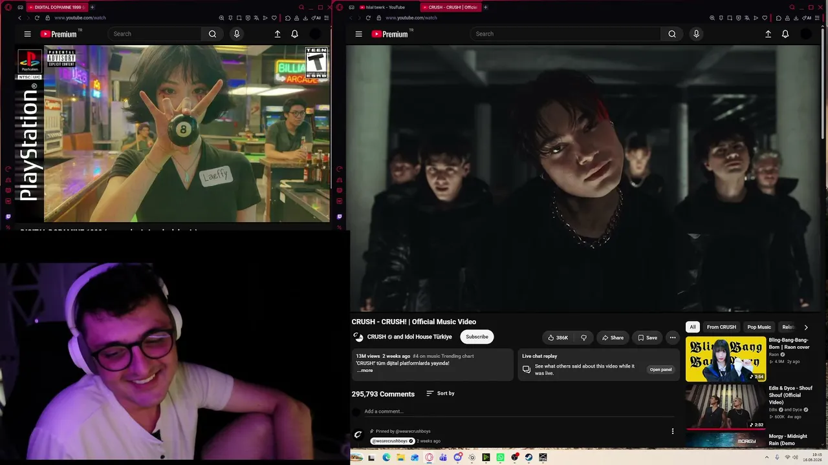Viewport: 828px width, 465px height.
Task: Select the From CRUSH filter chip
Action: 721,327
